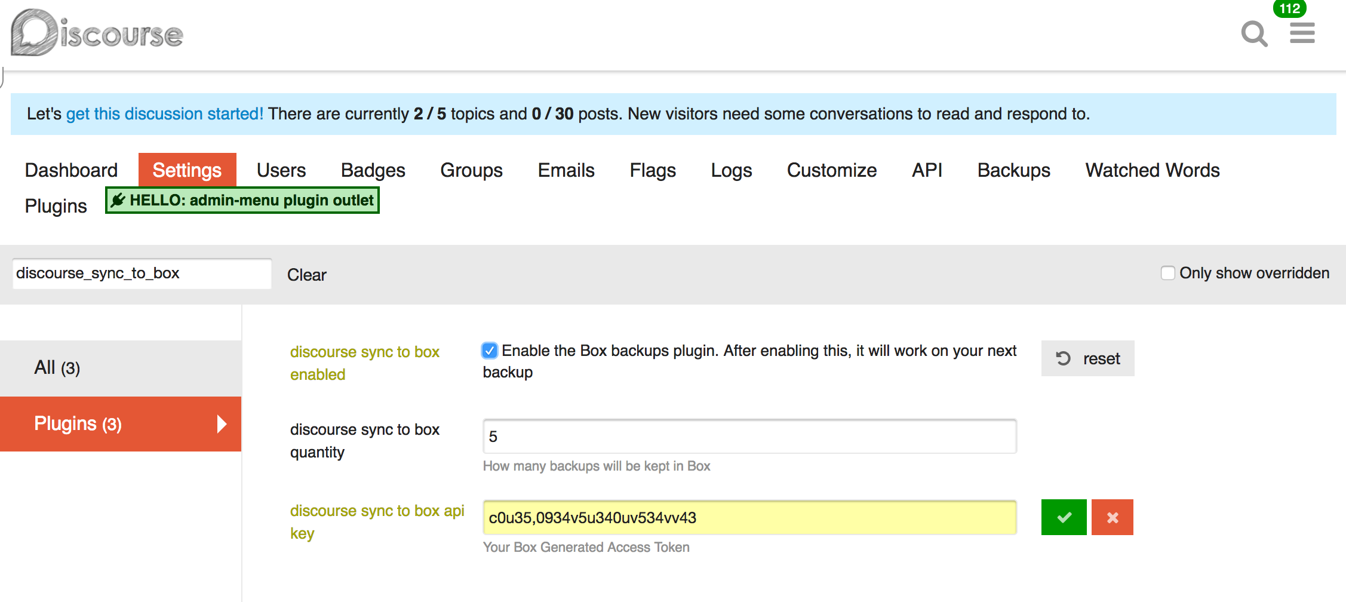1346x602 pixels.
Task: Go to the Users tab
Action: point(281,170)
